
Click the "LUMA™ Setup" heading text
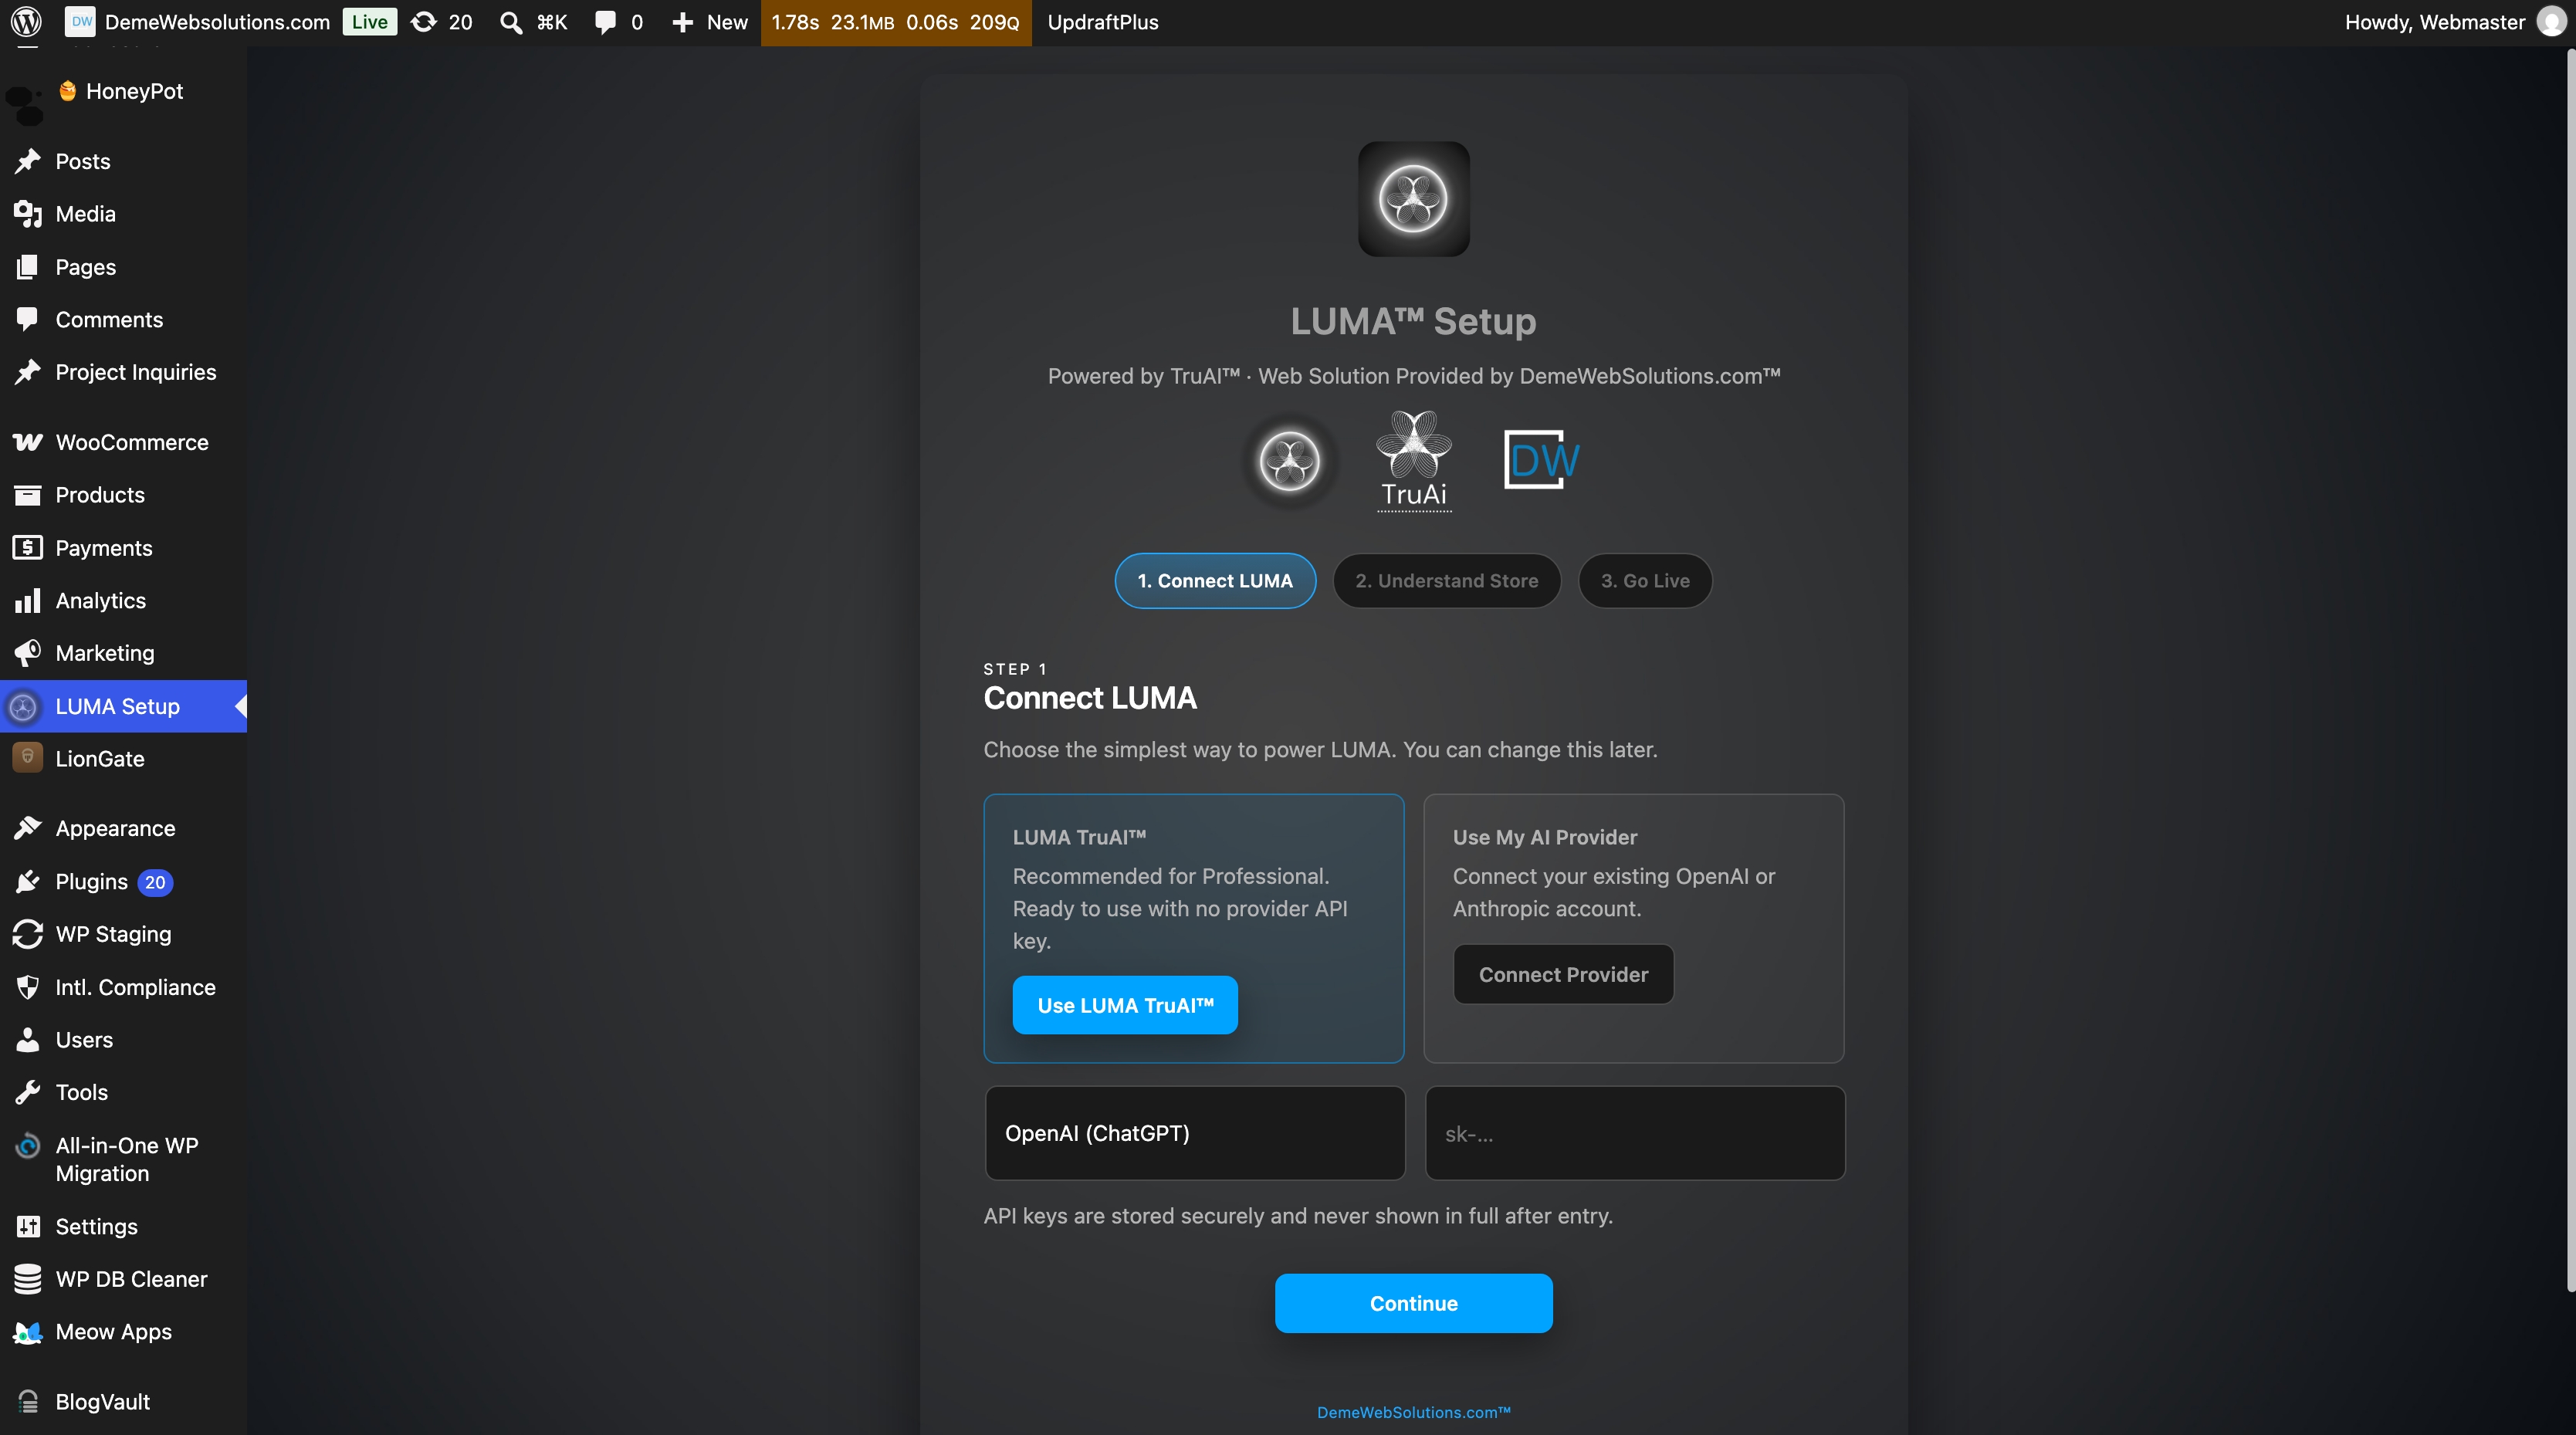click(x=1413, y=321)
